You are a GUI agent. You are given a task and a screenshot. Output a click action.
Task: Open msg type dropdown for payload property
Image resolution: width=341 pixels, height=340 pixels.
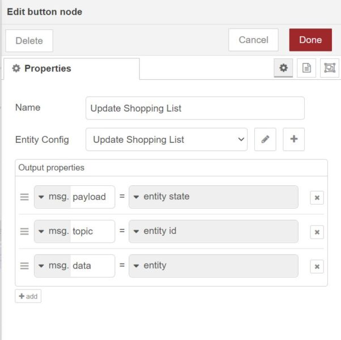click(42, 197)
